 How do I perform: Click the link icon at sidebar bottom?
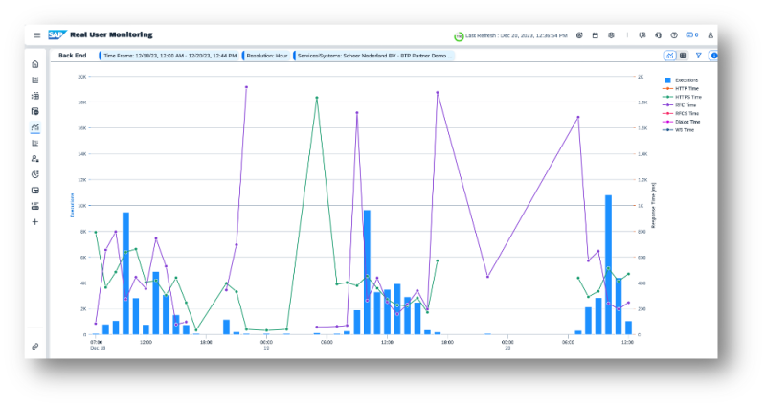click(35, 346)
